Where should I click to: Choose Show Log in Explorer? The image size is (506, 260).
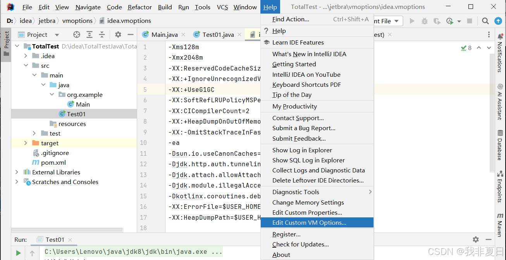click(x=317, y=150)
